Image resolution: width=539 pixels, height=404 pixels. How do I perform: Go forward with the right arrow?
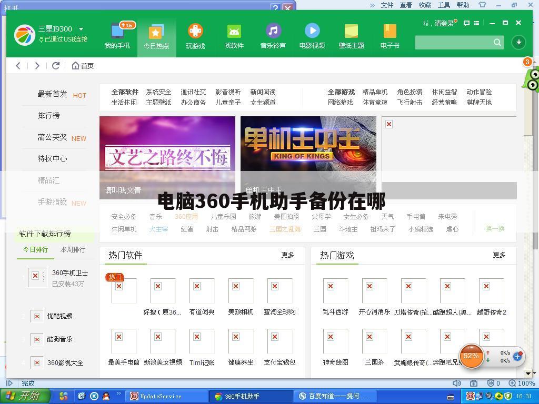37,66
